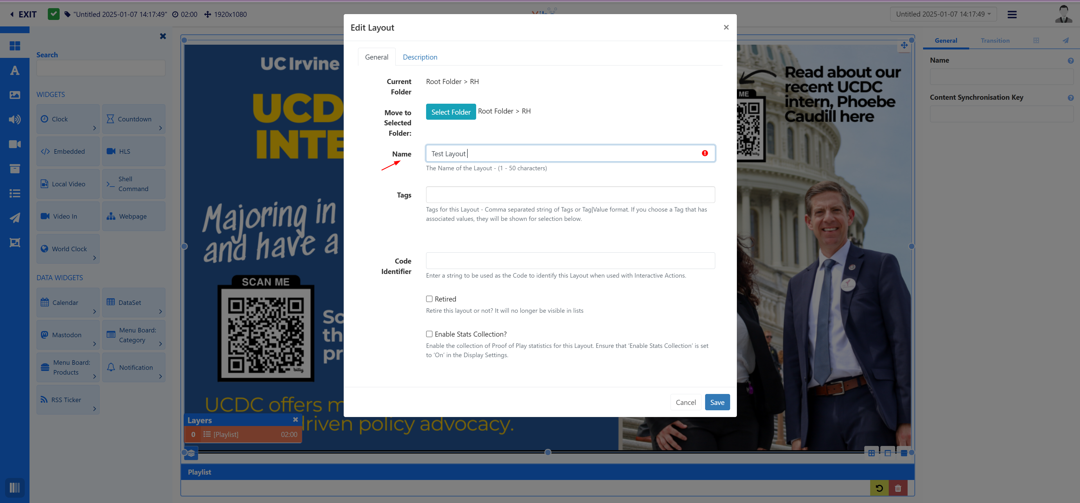The width and height of the screenshot is (1080, 503).
Task: Open the Transition tab in properties
Action: click(994, 41)
